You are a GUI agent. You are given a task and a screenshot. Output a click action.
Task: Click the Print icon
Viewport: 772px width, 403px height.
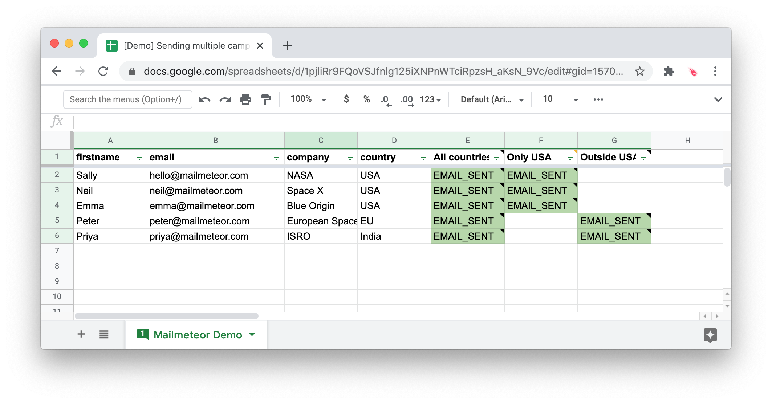[x=245, y=99]
